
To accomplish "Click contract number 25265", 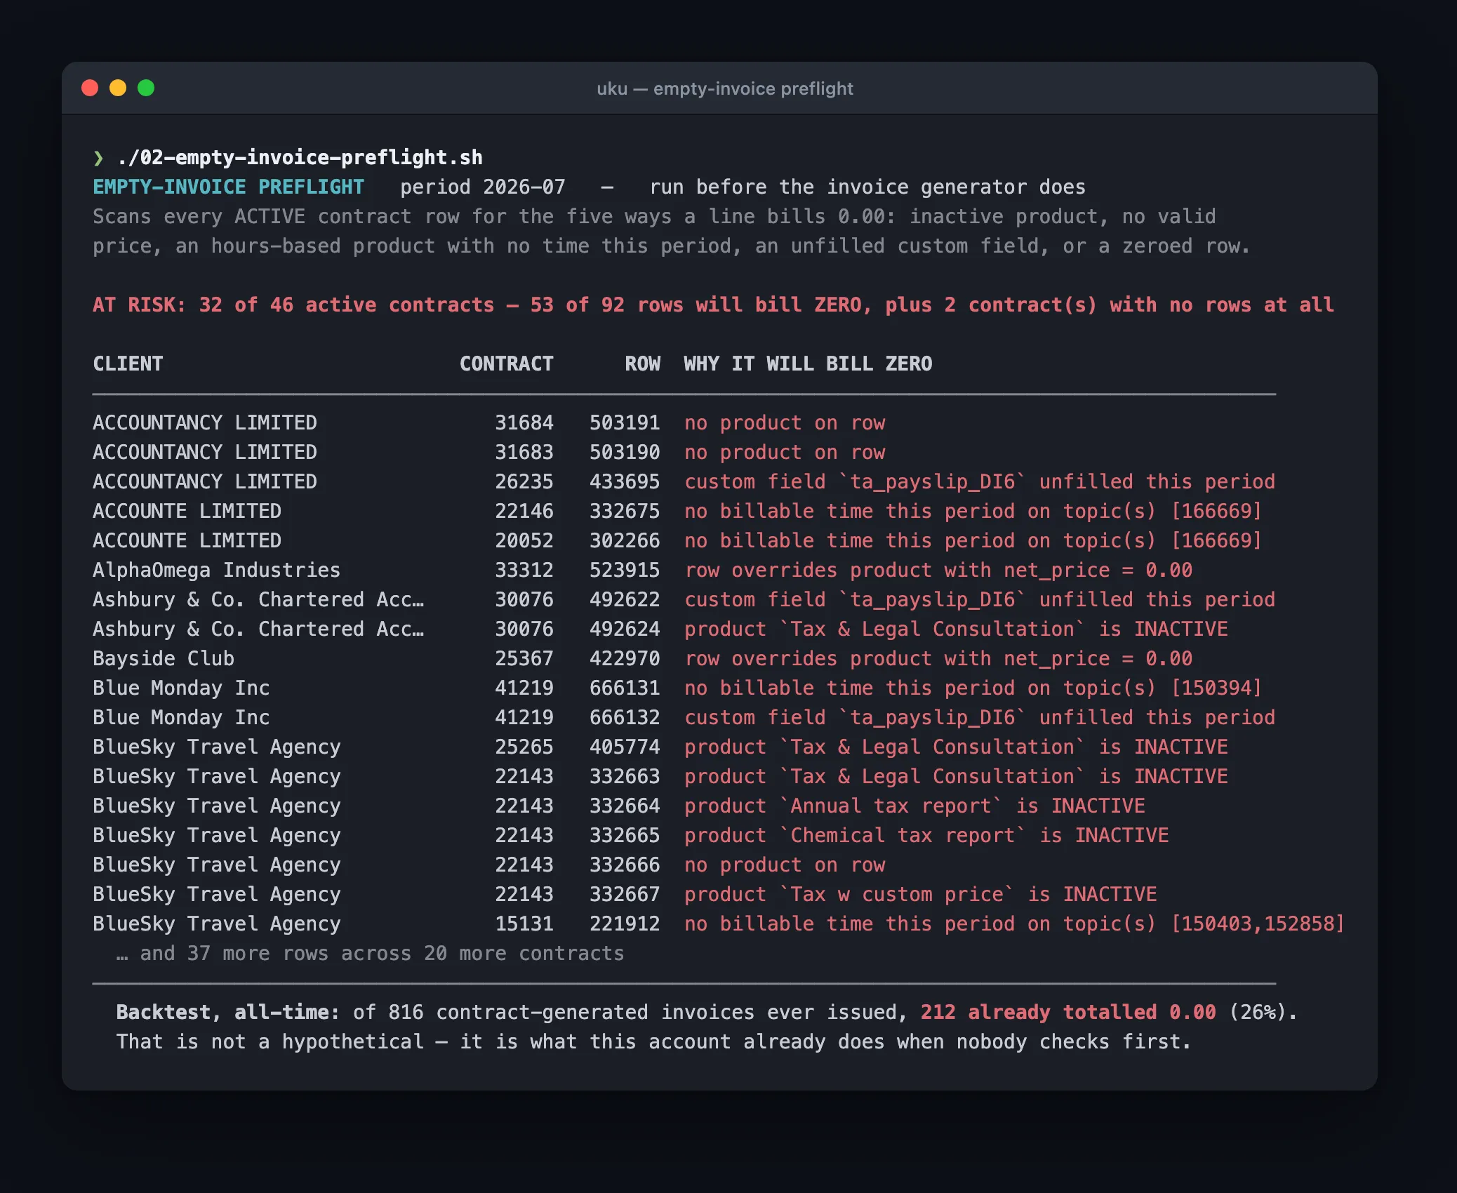I will click(x=524, y=747).
